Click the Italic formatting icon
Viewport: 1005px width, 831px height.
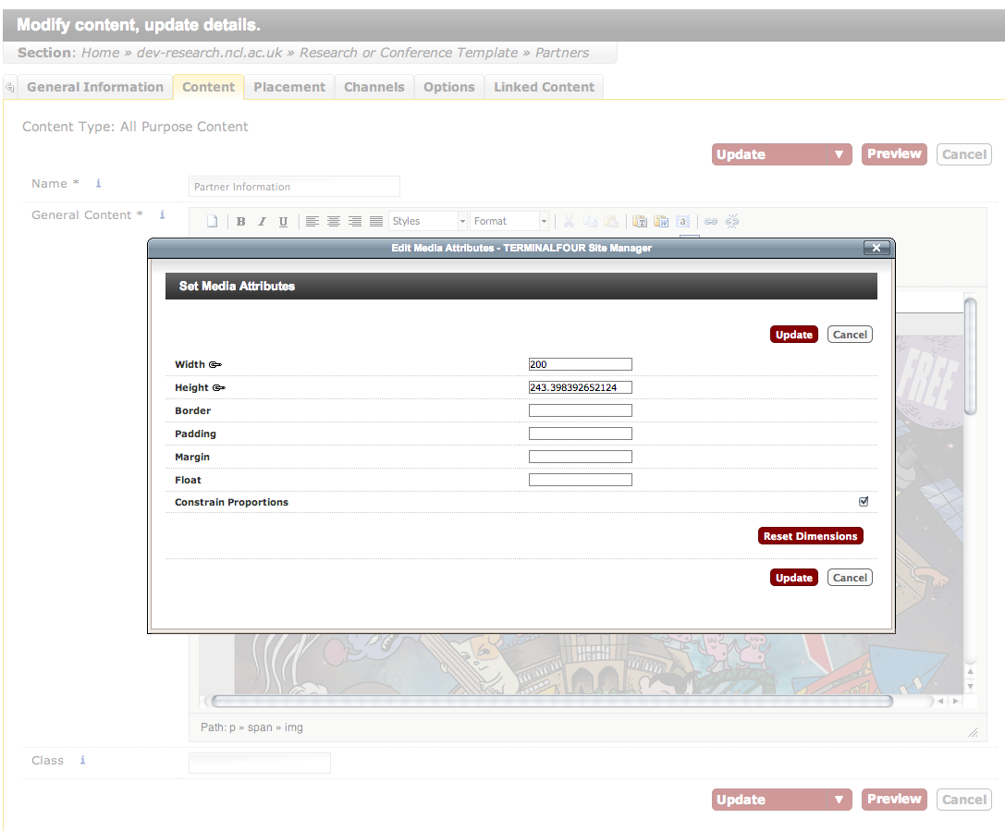(262, 222)
